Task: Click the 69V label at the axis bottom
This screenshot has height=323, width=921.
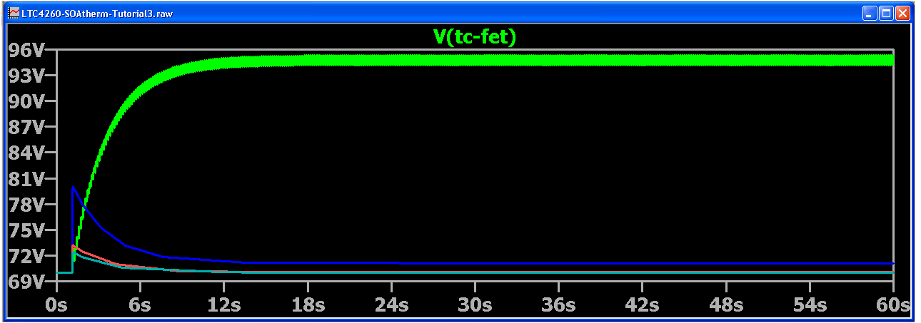Action: coord(26,281)
